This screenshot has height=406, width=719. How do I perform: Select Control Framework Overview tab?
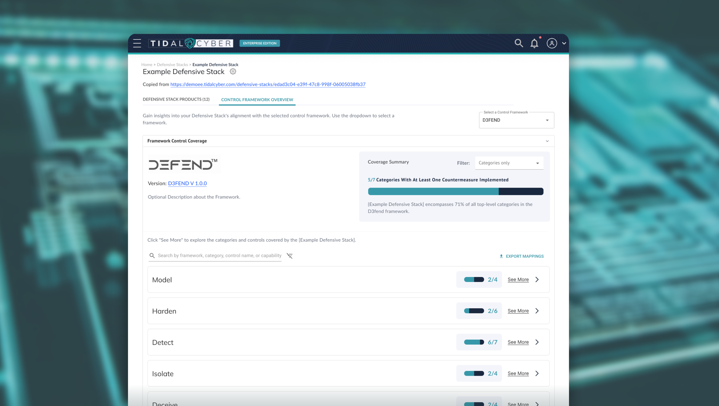click(257, 100)
